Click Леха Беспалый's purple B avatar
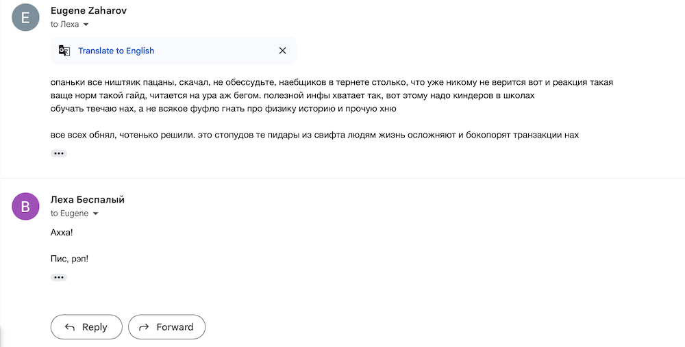 click(x=26, y=207)
